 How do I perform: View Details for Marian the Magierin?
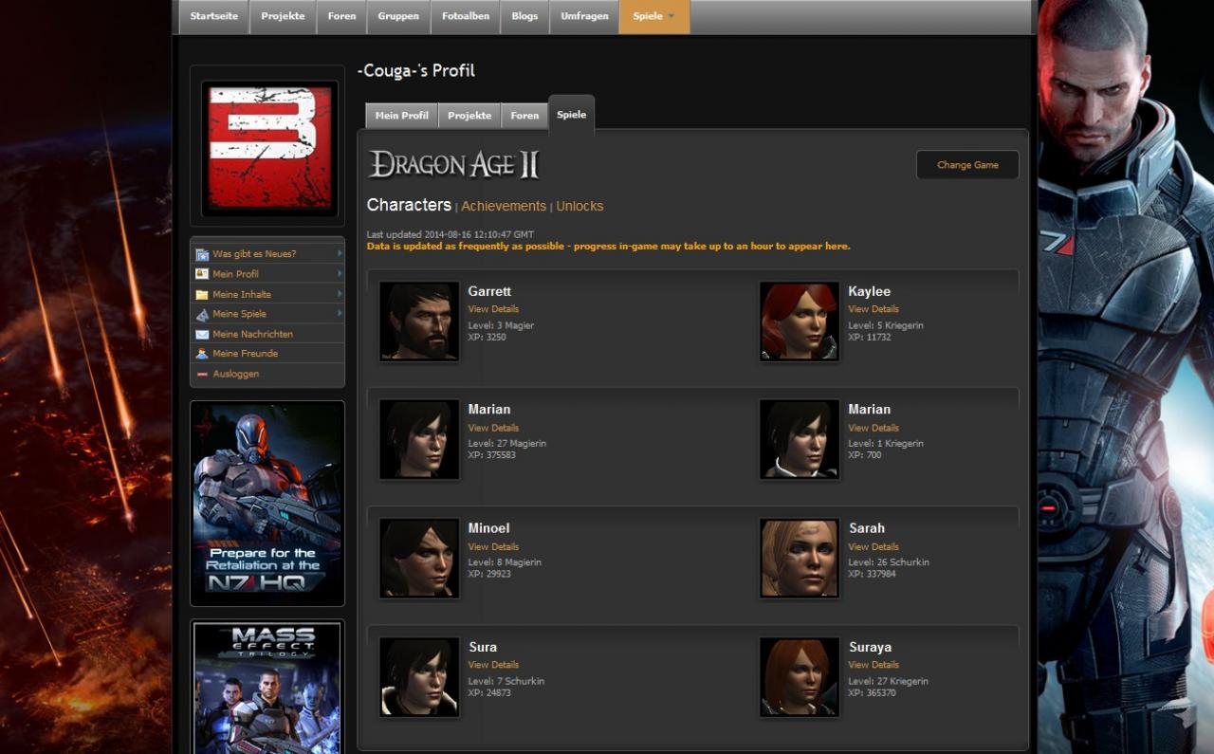(493, 428)
